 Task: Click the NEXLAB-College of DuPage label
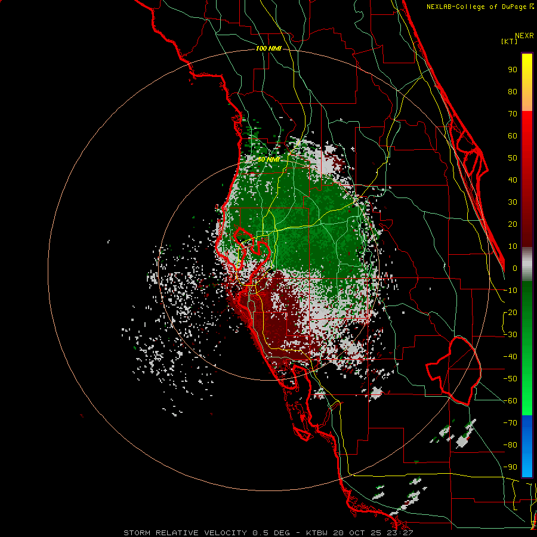[x=480, y=7]
